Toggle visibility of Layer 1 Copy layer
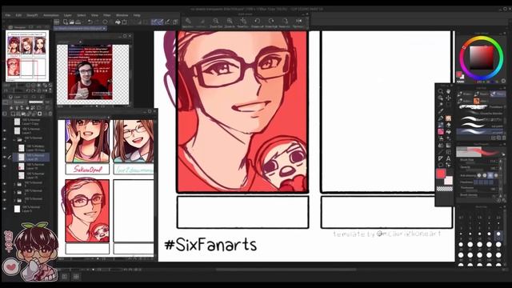 [5, 122]
